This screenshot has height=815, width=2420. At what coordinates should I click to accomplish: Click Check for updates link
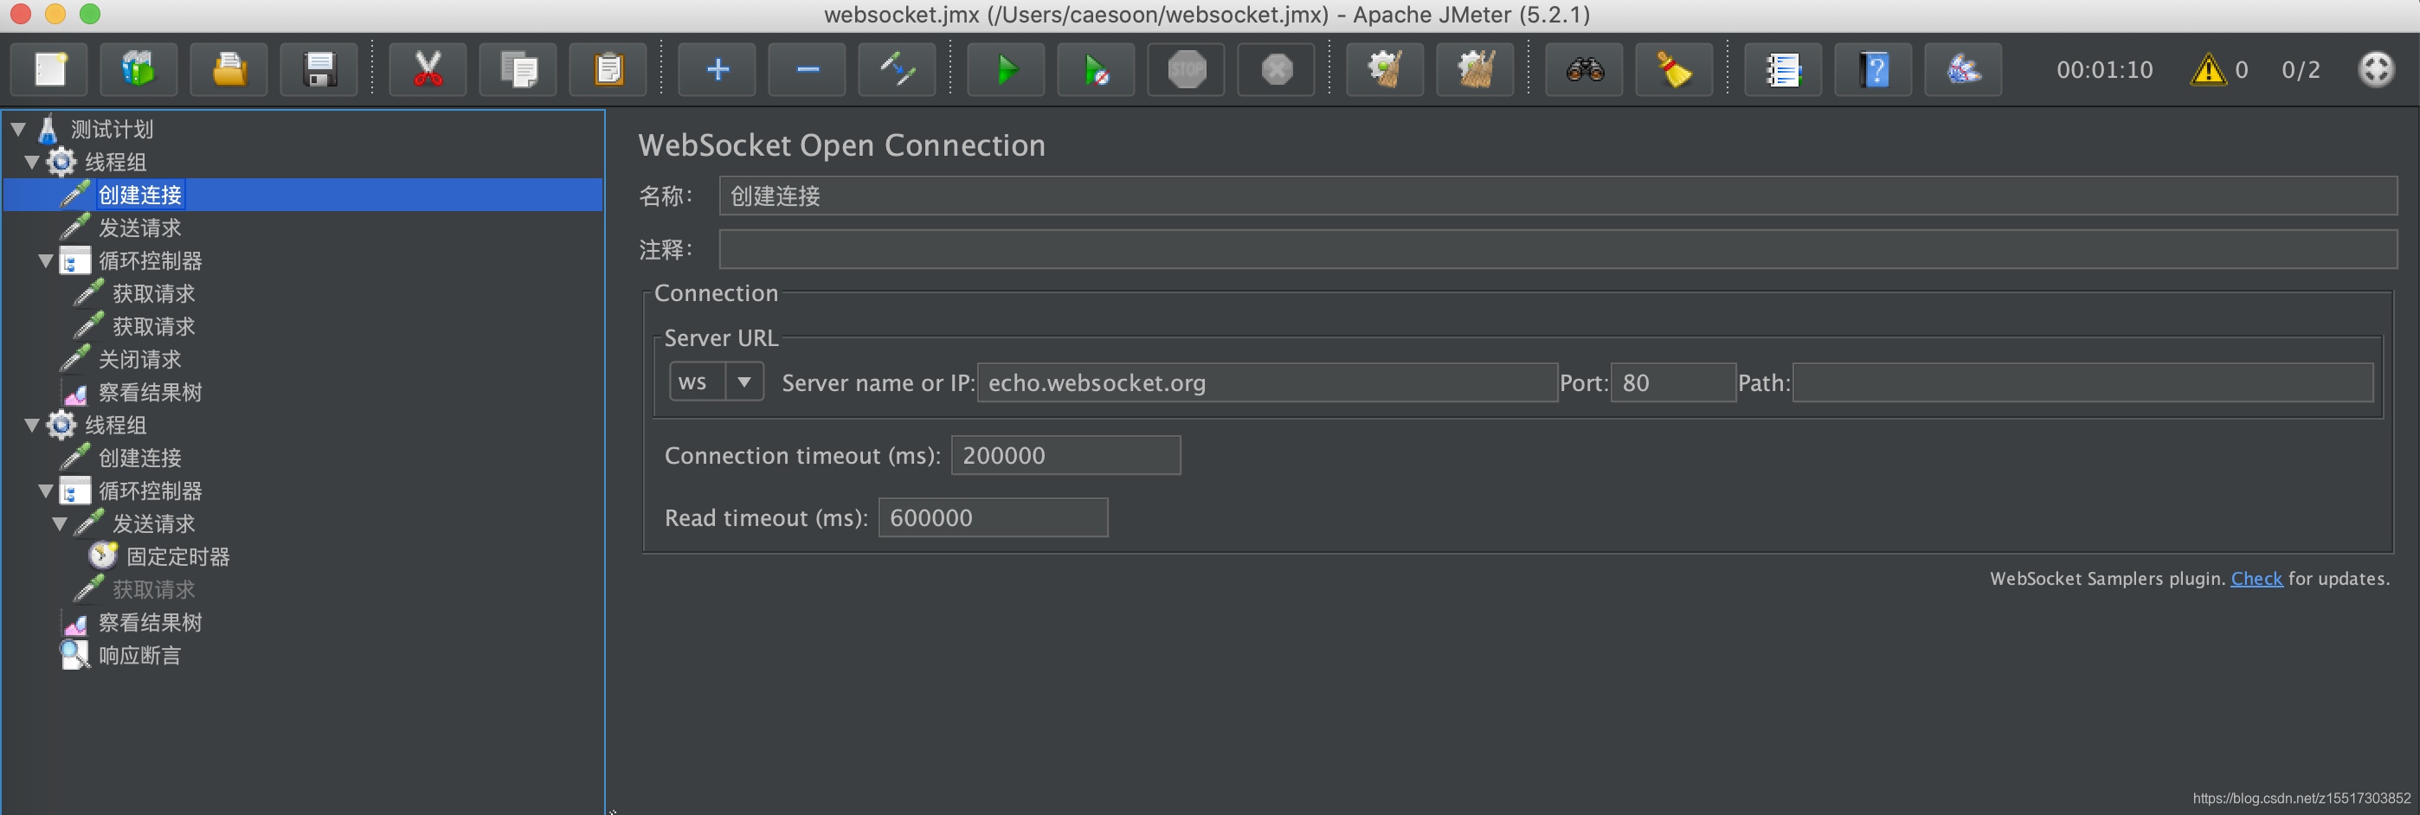point(2256,579)
